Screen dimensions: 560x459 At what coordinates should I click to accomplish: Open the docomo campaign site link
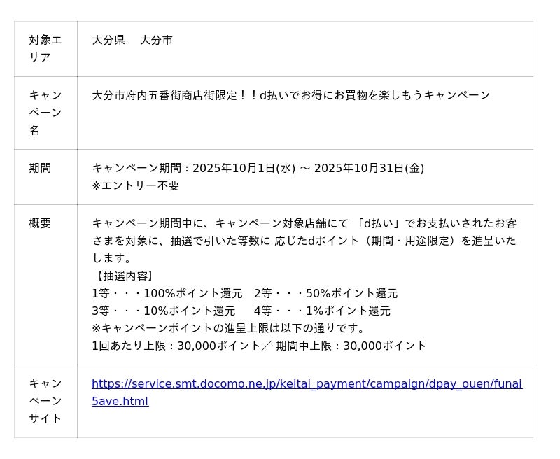[x=307, y=384]
